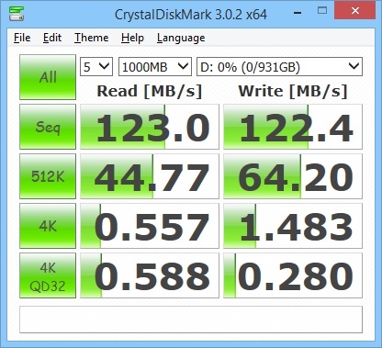Open the File menu
382x348 pixels.
22,38
